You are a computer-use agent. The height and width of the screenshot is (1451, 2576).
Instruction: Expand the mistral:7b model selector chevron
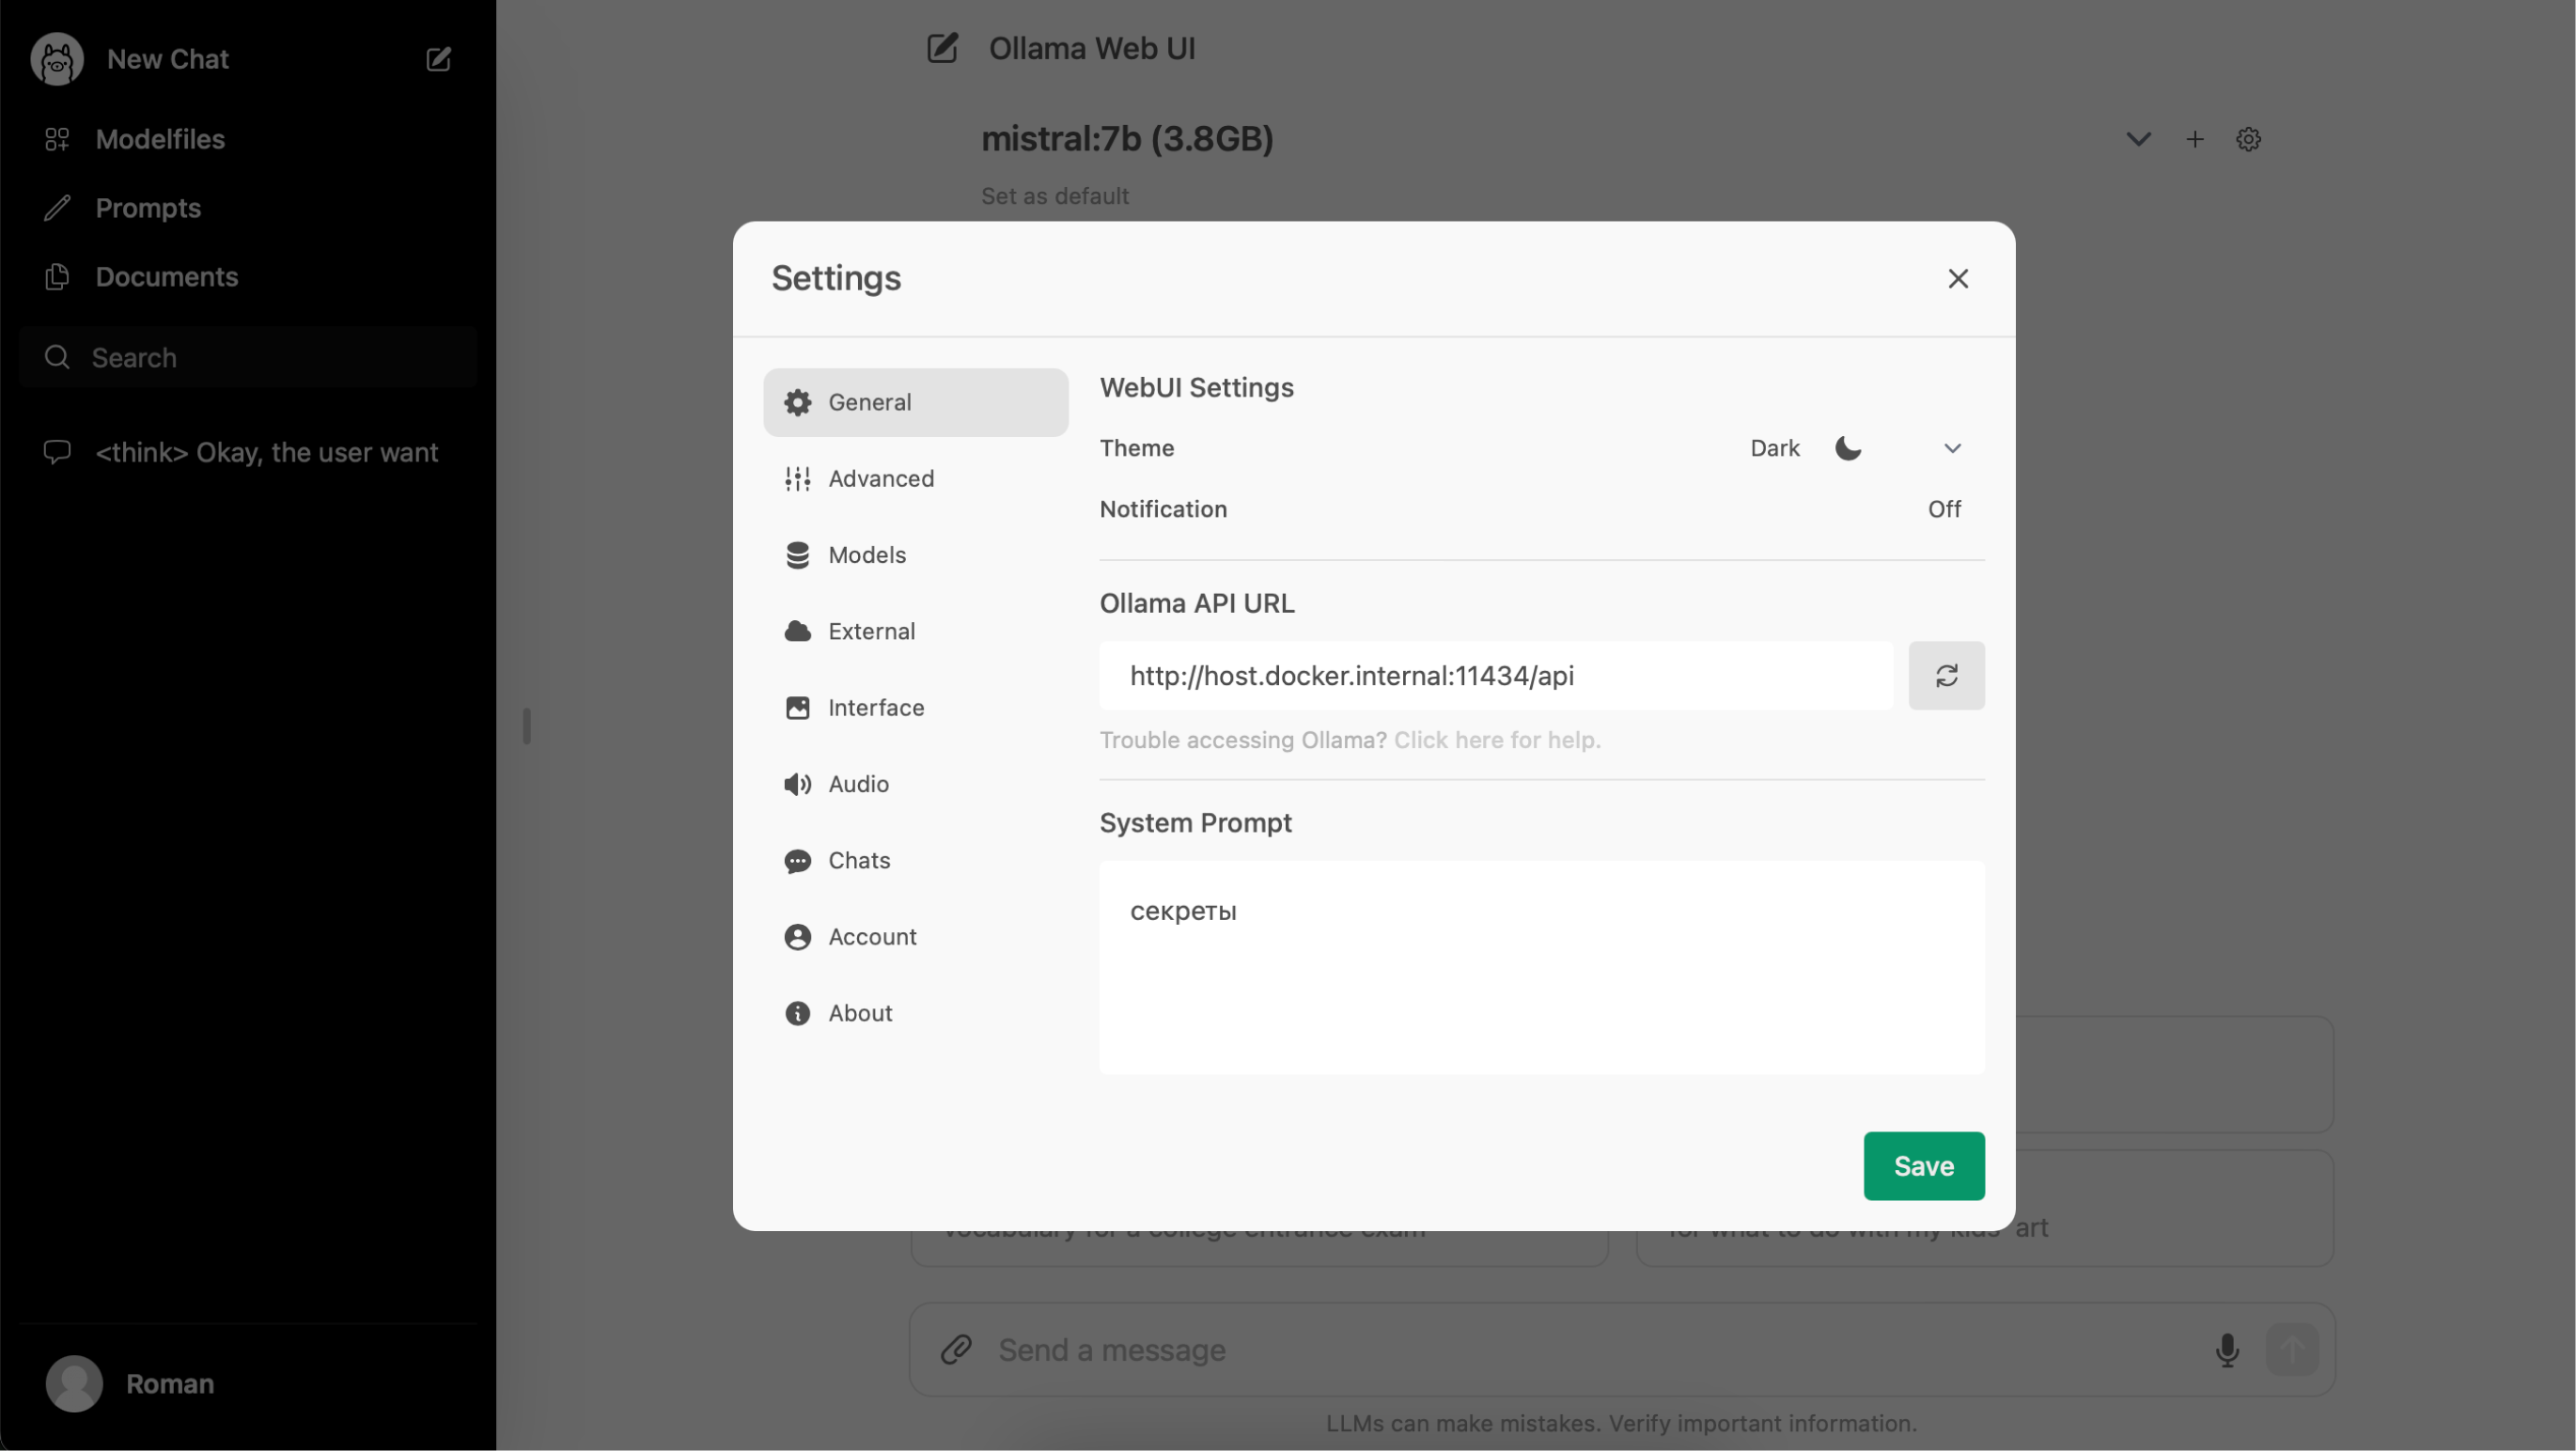click(2139, 139)
